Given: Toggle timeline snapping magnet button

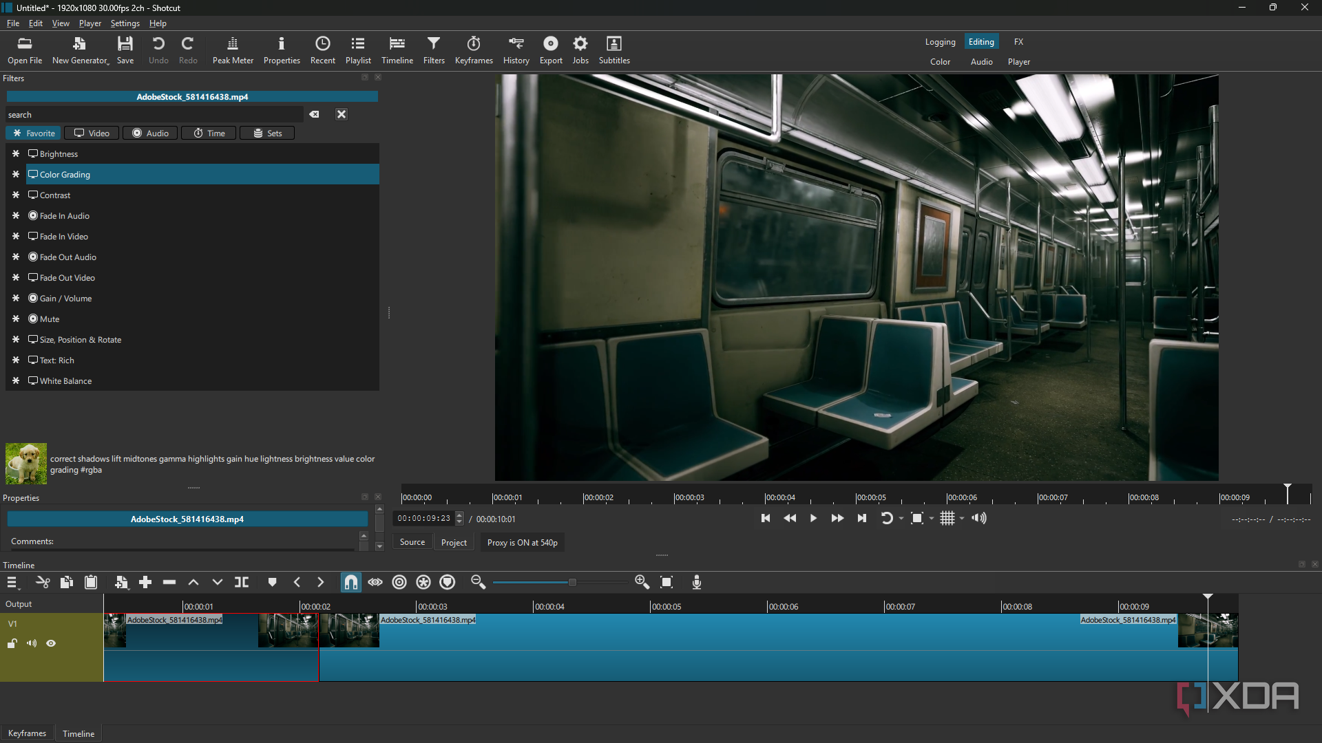Looking at the screenshot, I should (x=351, y=582).
